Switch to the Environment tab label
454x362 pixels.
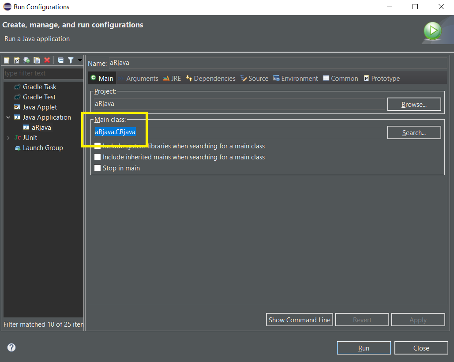click(300, 79)
